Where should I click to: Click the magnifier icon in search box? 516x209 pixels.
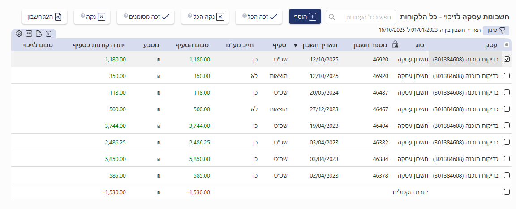[332, 17]
